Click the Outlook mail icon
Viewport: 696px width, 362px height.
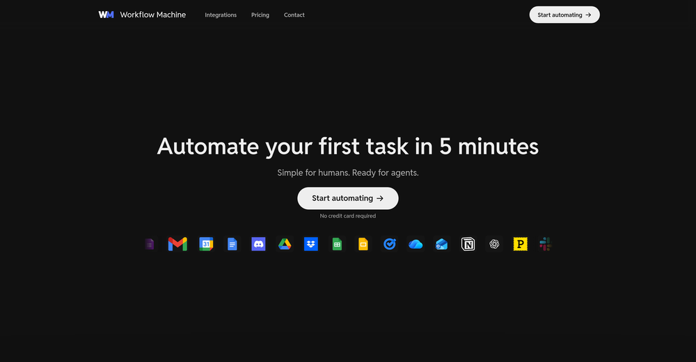[x=442, y=244]
